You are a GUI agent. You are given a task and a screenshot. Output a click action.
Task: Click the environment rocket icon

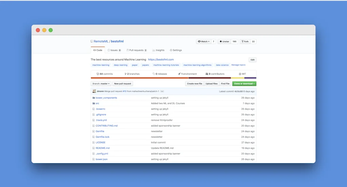tap(179, 74)
